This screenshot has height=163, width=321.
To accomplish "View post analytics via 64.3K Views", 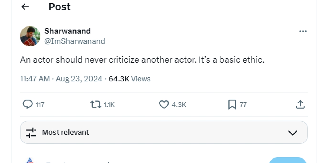I will [x=129, y=79].
